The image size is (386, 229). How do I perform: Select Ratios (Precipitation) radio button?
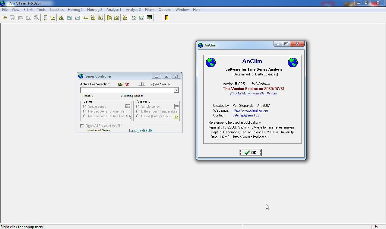click(x=138, y=116)
